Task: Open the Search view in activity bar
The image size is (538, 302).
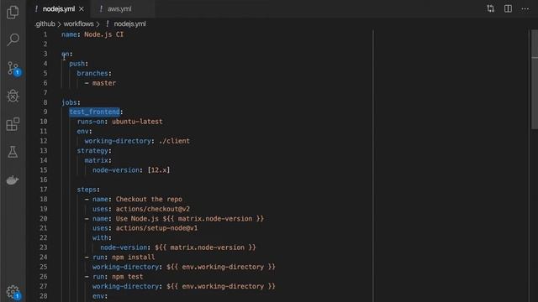Action: (13, 39)
